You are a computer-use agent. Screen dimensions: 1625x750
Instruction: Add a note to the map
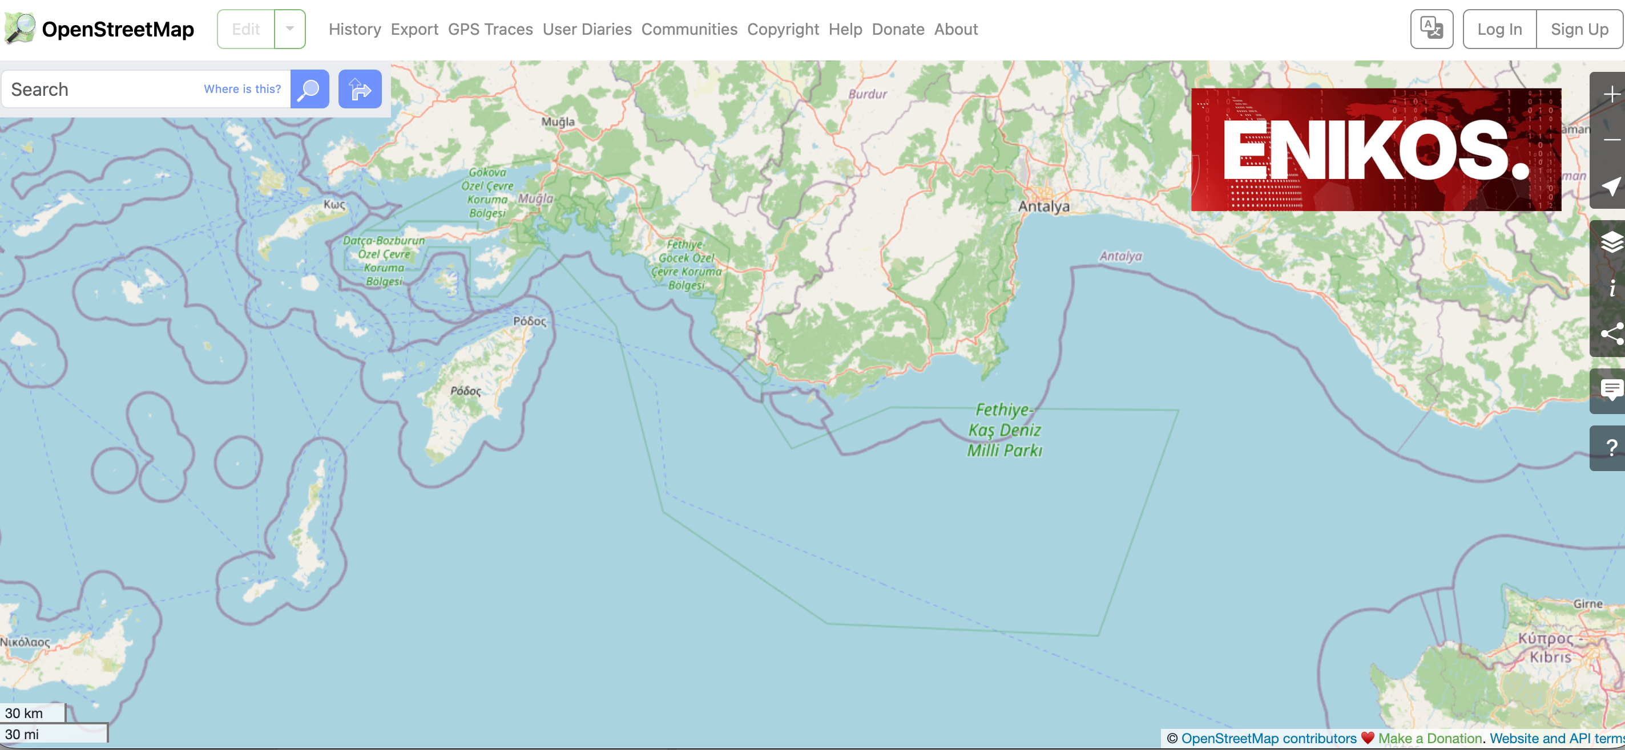click(1611, 391)
